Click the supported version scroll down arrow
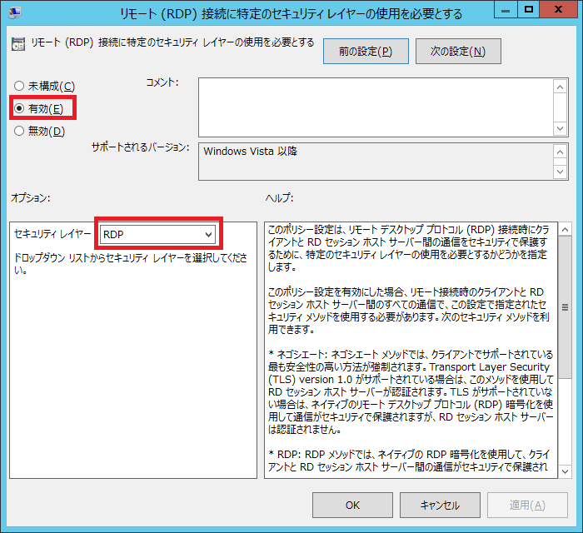Viewport: 583px width, 533px height. point(560,172)
